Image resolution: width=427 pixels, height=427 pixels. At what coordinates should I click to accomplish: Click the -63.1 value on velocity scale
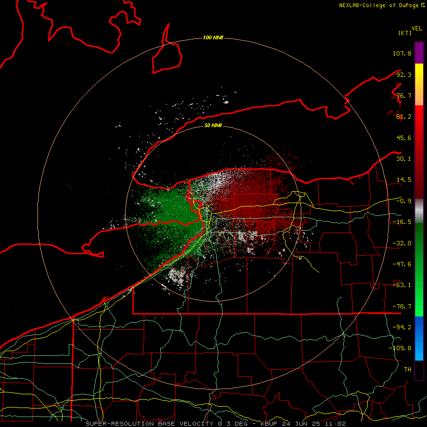click(x=402, y=285)
